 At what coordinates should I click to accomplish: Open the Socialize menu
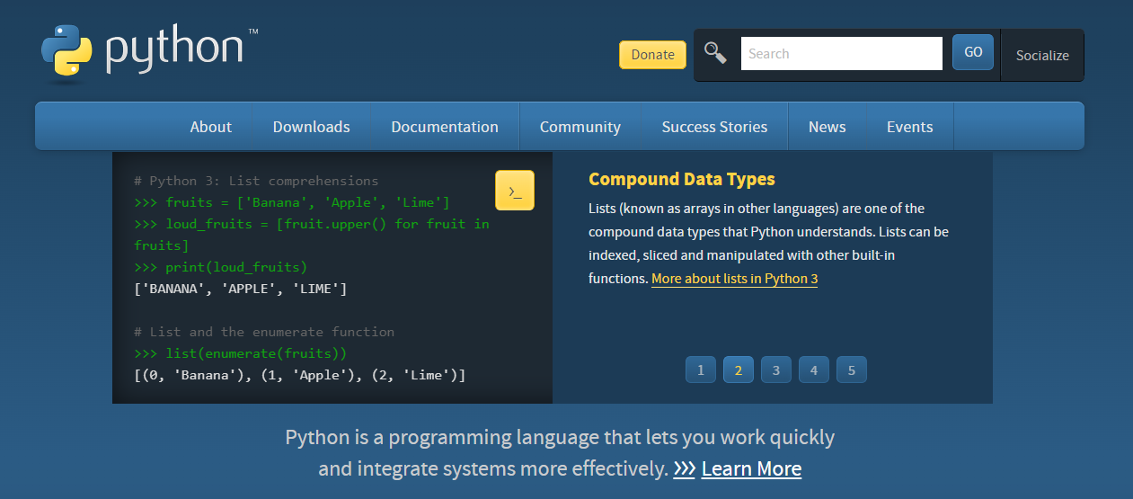point(1042,56)
